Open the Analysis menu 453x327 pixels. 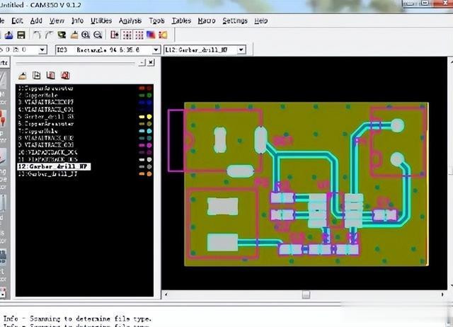tap(130, 21)
